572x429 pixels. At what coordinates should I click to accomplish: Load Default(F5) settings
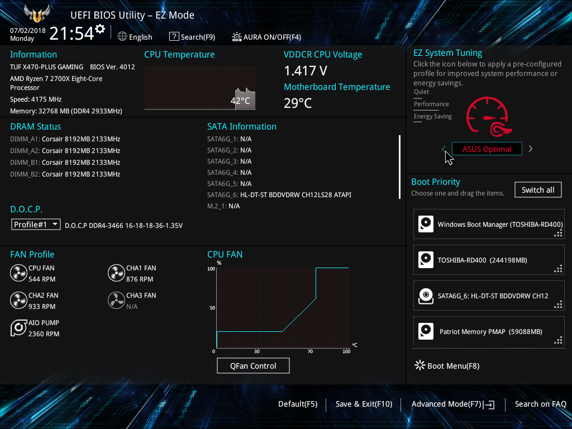click(x=298, y=404)
